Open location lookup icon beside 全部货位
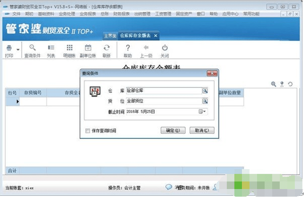 coord(205,101)
